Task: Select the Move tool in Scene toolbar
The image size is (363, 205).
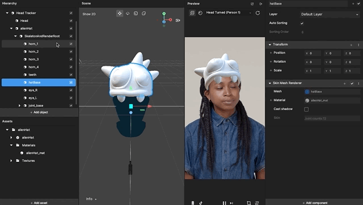Action: tap(120, 14)
